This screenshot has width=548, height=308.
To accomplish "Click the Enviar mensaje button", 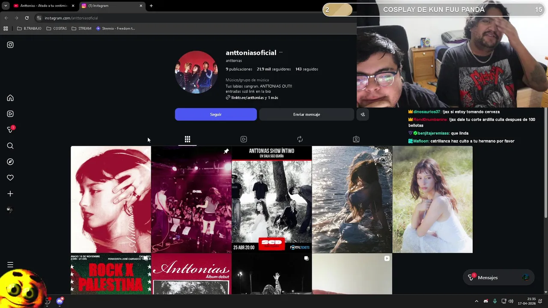I will (307, 114).
